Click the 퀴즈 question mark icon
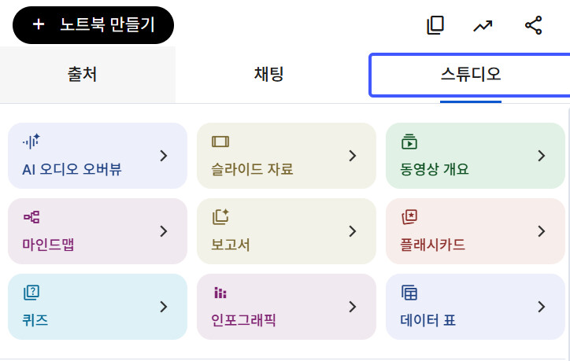Viewport: 570px width, 361px height. pyautogui.click(x=31, y=293)
